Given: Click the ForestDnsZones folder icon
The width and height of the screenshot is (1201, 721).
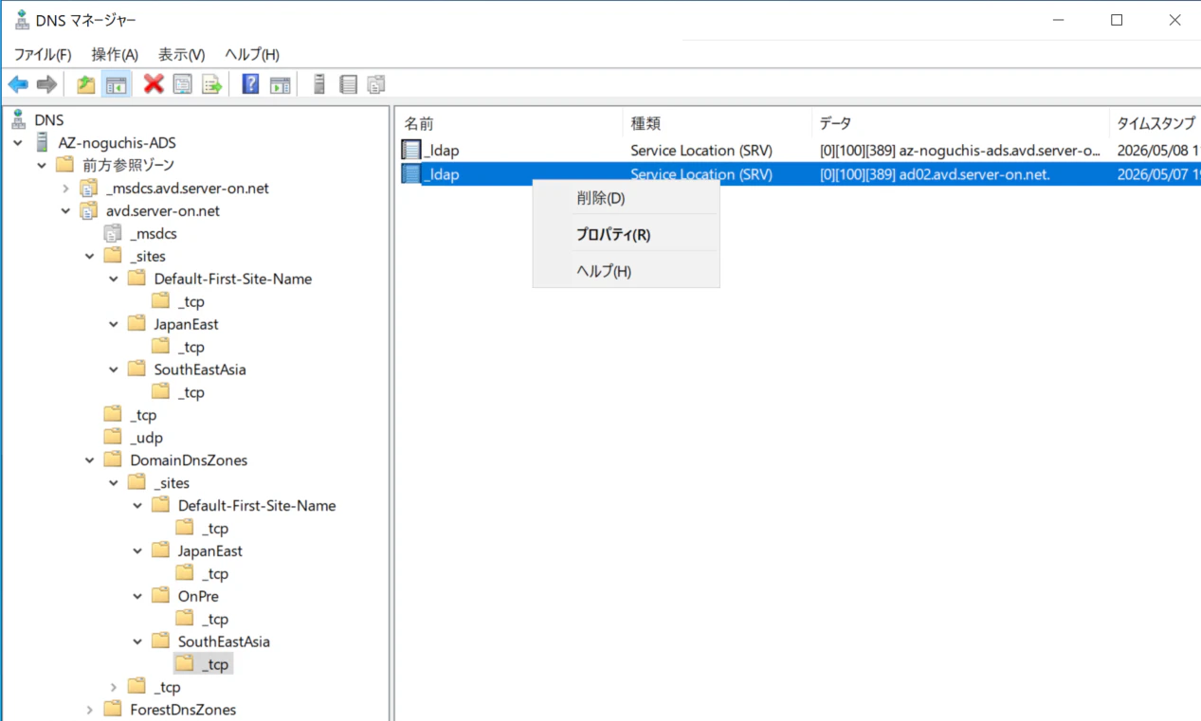Looking at the screenshot, I should tap(113, 710).
